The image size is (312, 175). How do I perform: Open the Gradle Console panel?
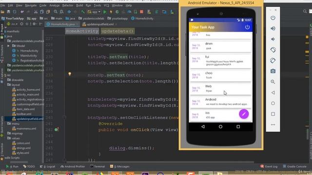coord(294,166)
